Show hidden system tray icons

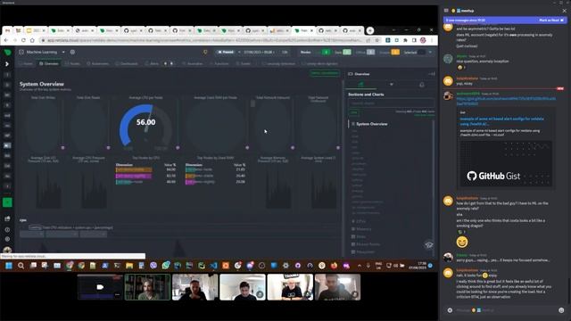360,266
